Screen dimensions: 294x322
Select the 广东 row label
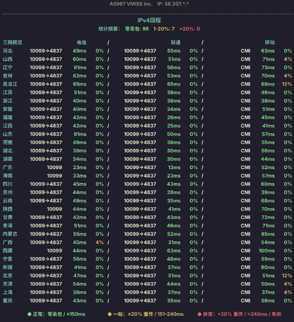[x=8, y=167]
